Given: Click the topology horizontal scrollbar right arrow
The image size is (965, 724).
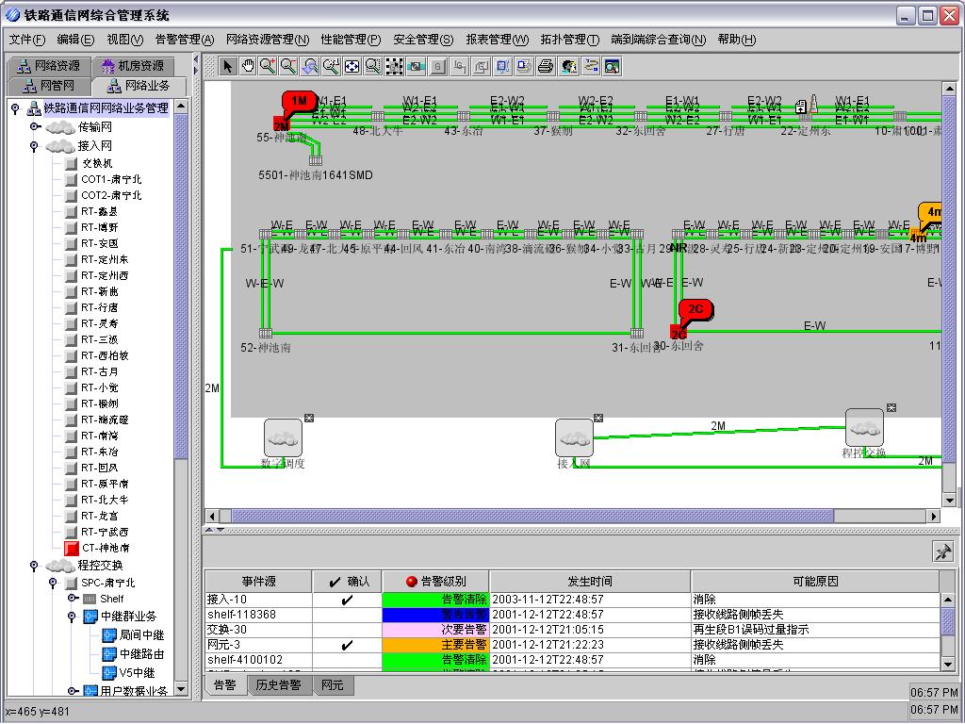Looking at the screenshot, I should tap(934, 516).
